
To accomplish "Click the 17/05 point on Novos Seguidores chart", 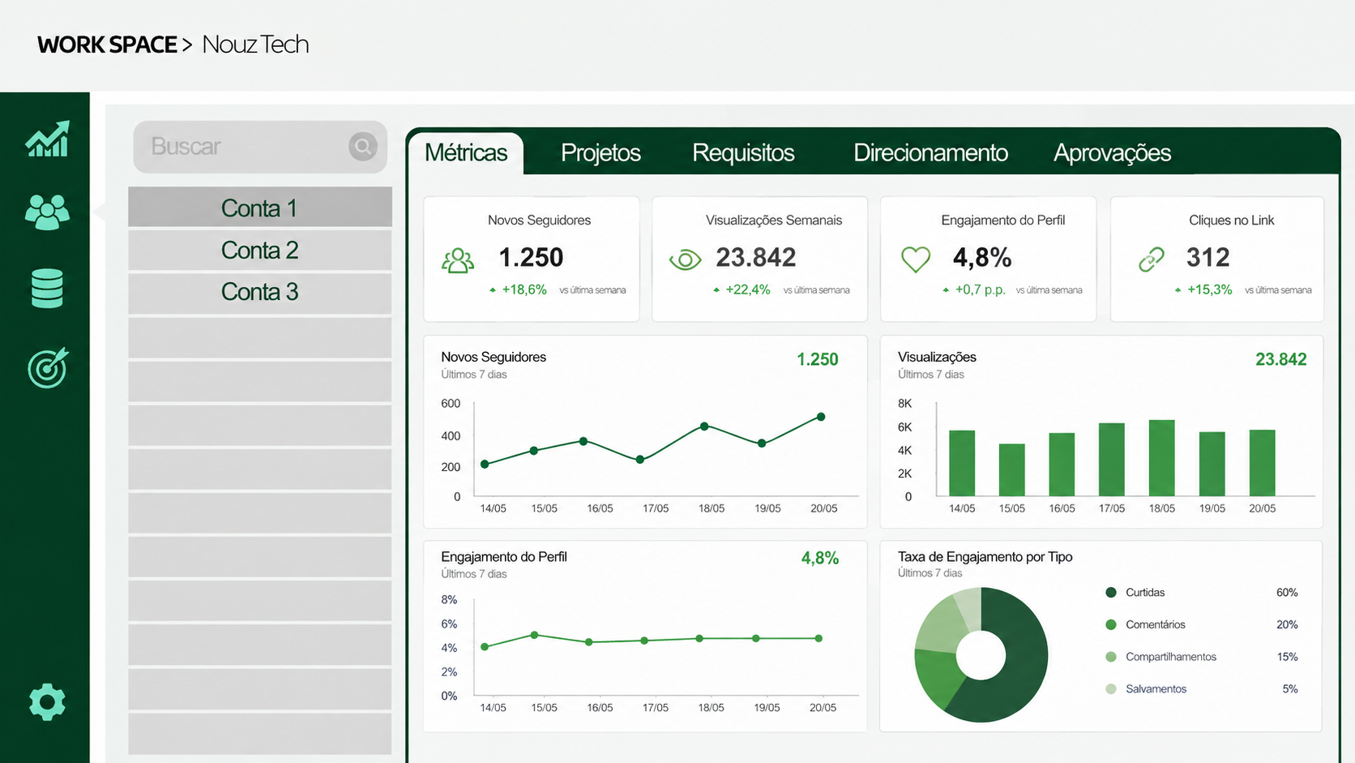I will 640,460.
